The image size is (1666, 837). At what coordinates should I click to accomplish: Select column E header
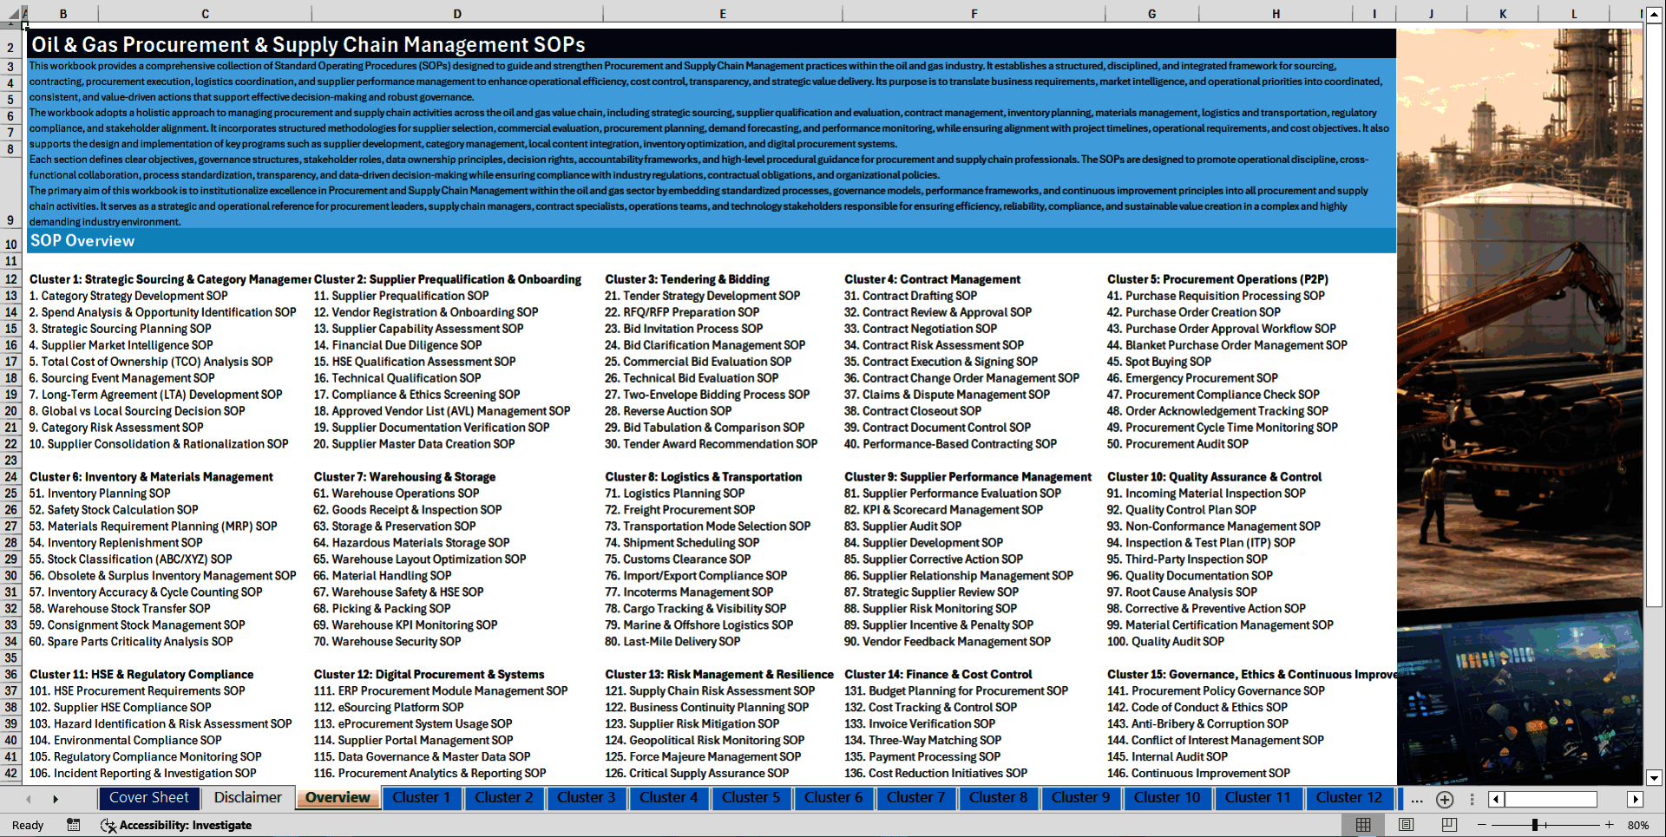[x=723, y=14]
